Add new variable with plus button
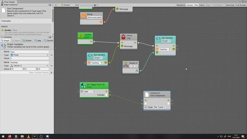This screenshot has width=247, height=139. coord(51,73)
